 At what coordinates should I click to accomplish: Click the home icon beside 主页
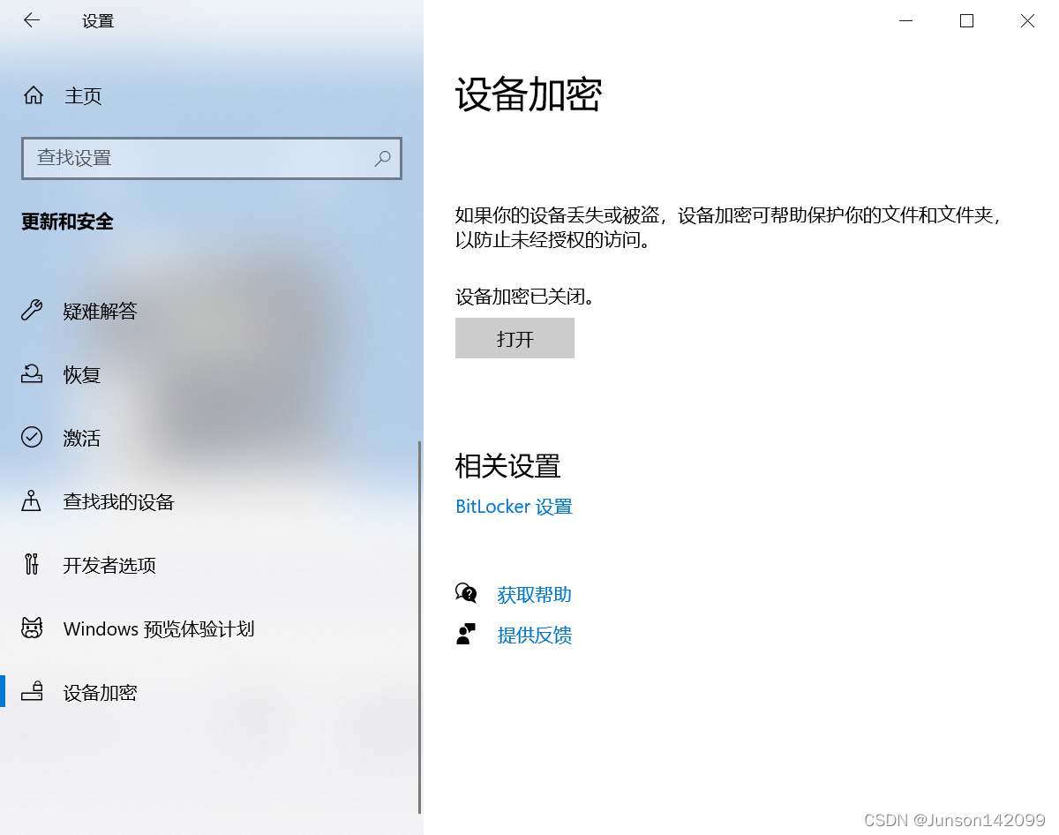(x=32, y=96)
